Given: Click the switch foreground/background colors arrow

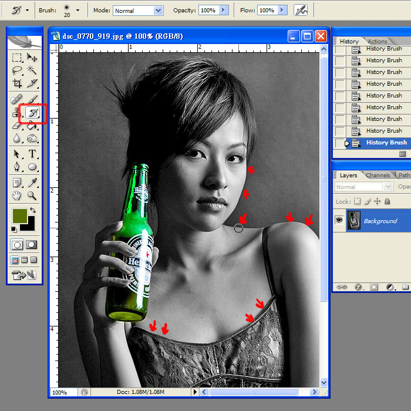Looking at the screenshot, I should 33,210.
